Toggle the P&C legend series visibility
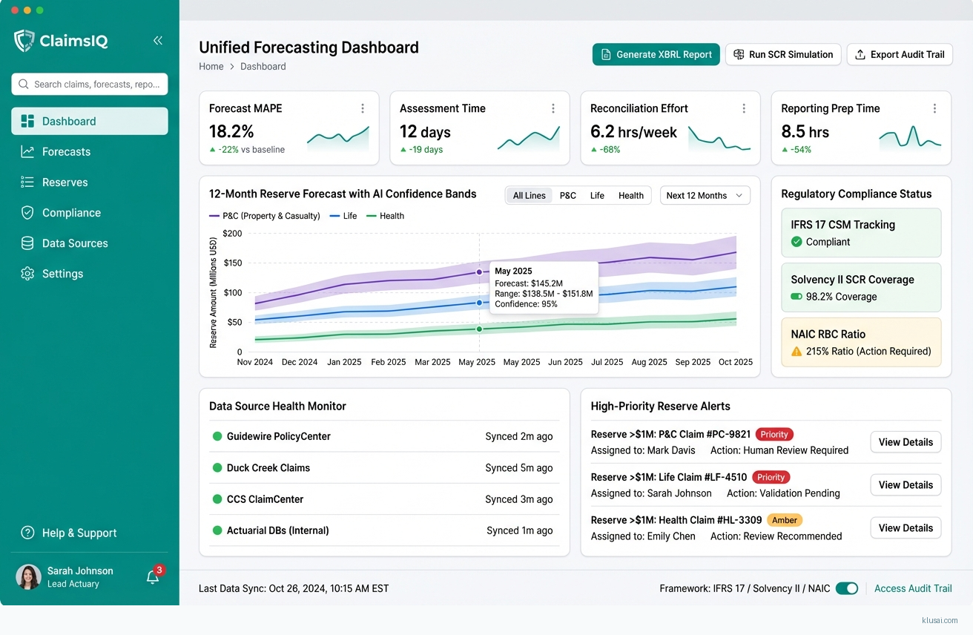Image resolution: width=973 pixels, height=635 pixels. tap(265, 216)
